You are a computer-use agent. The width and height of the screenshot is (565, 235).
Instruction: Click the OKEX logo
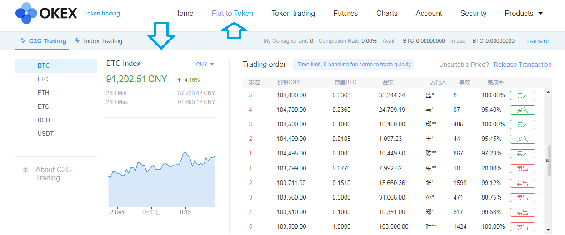[46, 14]
